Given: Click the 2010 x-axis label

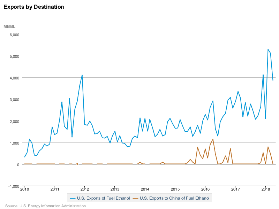Looking at the screenshot, I should click(x=24, y=189).
